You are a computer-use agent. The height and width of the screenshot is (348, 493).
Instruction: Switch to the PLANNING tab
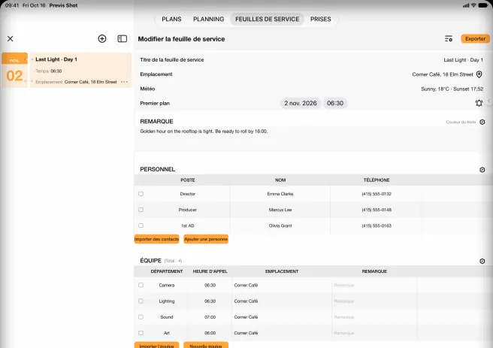coord(208,20)
